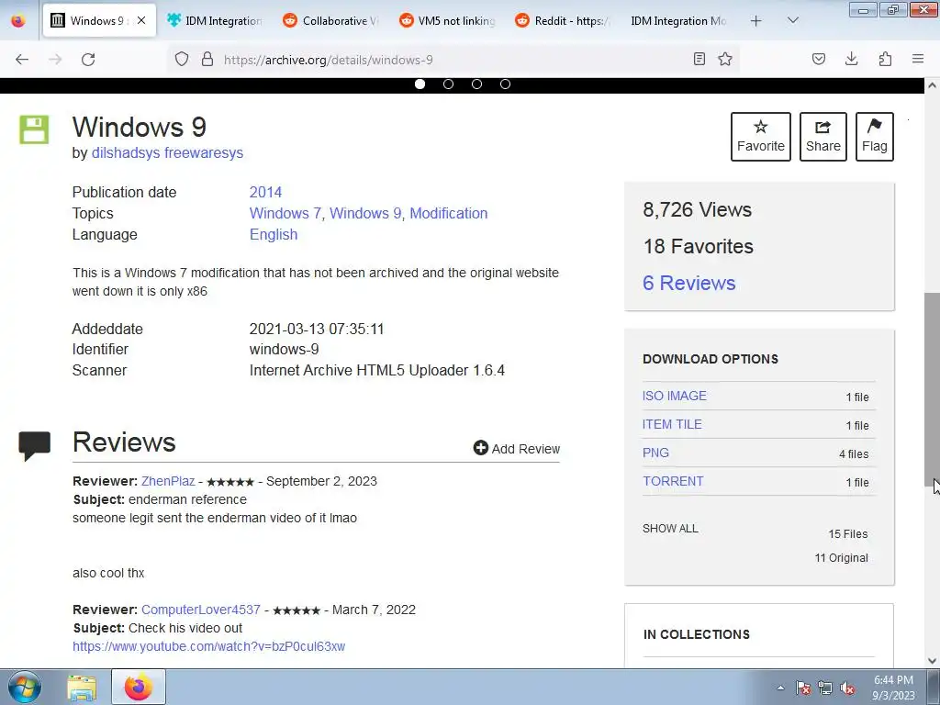
Task: Switch to the IDM Integration Mo tab
Action: coord(678,20)
